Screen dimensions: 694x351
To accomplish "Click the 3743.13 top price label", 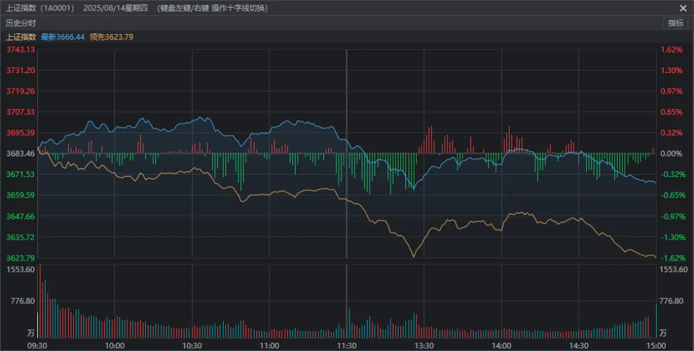I will click(x=20, y=50).
